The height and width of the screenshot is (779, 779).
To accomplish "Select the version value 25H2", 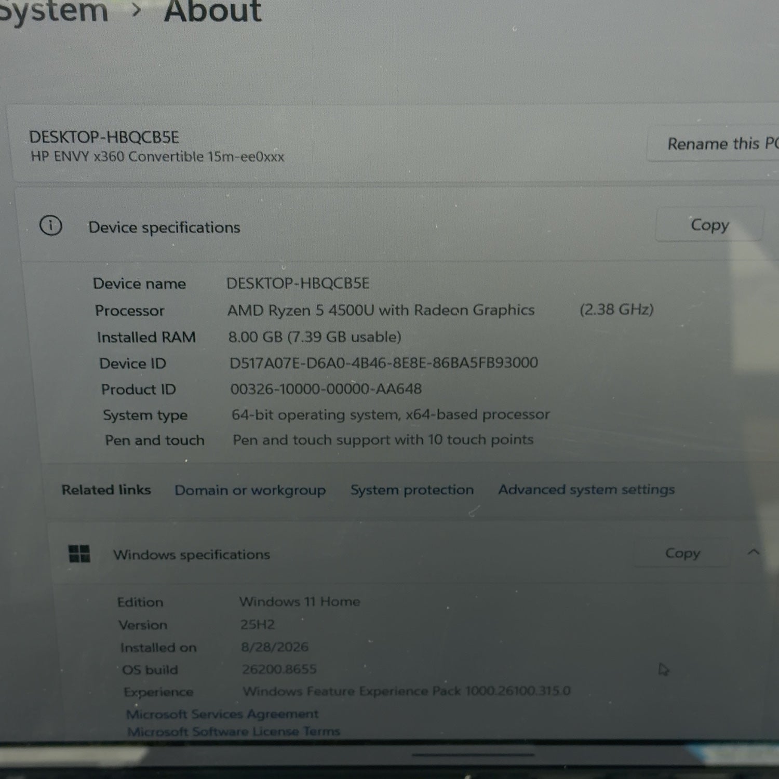I will point(258,624).
